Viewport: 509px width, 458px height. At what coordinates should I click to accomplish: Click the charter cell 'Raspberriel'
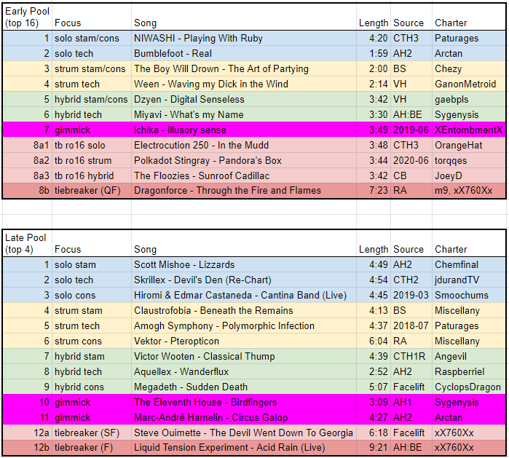(x=469, y=371)
